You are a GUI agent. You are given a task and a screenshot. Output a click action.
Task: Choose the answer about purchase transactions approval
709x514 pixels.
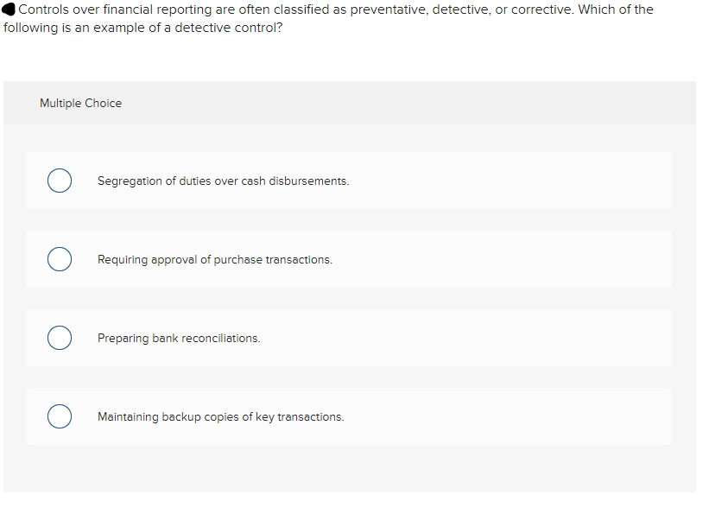pyautogui.click(x=216, y=259)
